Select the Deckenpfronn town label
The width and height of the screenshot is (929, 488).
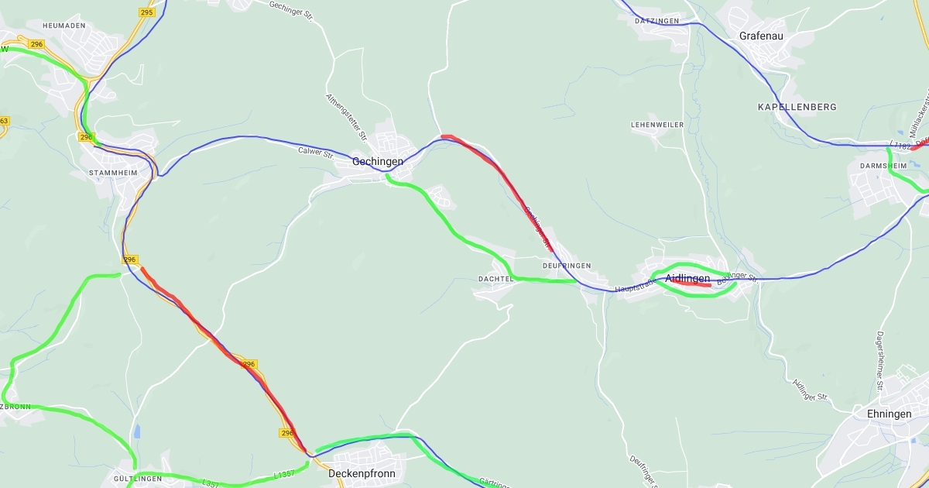click(362, 473)
